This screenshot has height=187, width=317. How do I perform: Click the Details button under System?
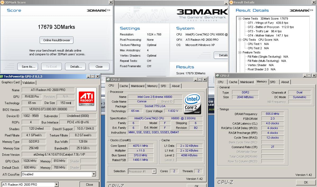[x=221, y=55]
